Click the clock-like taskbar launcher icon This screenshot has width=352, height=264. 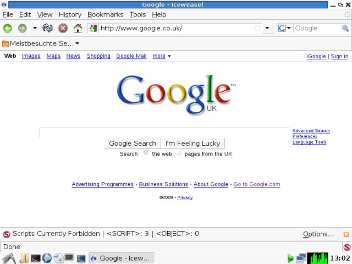[x=59, y=258]
